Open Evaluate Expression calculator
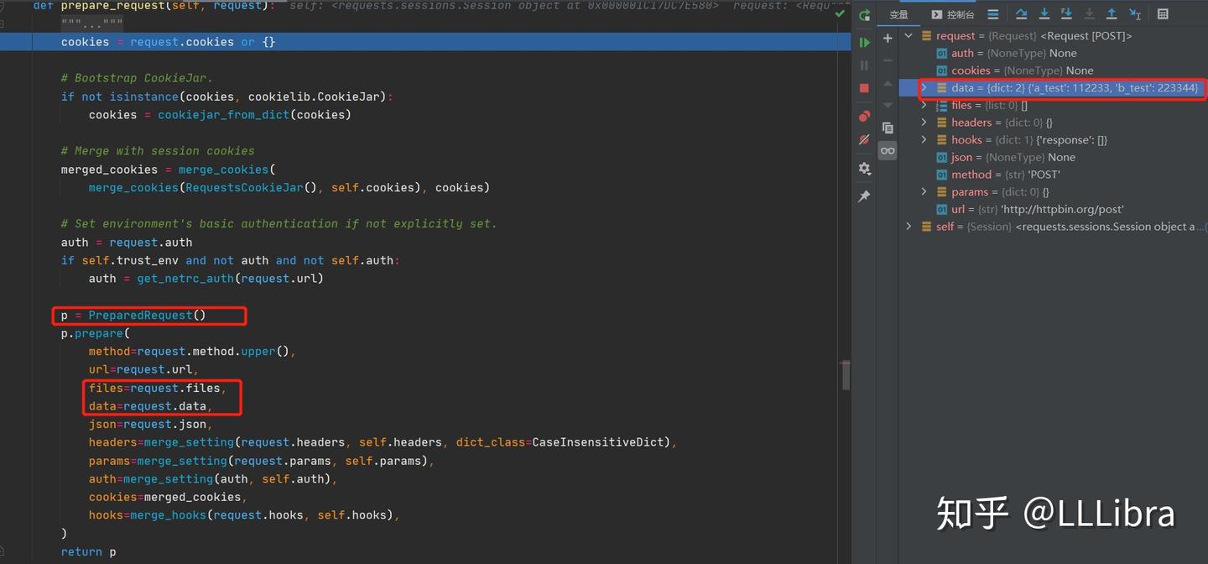 [1163, 14]
